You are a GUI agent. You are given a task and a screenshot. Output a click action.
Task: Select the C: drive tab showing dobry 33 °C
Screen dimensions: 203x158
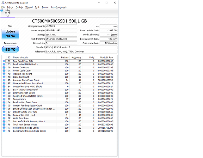[x=8, y=13]
